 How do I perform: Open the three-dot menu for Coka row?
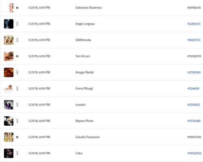(17, 153)
